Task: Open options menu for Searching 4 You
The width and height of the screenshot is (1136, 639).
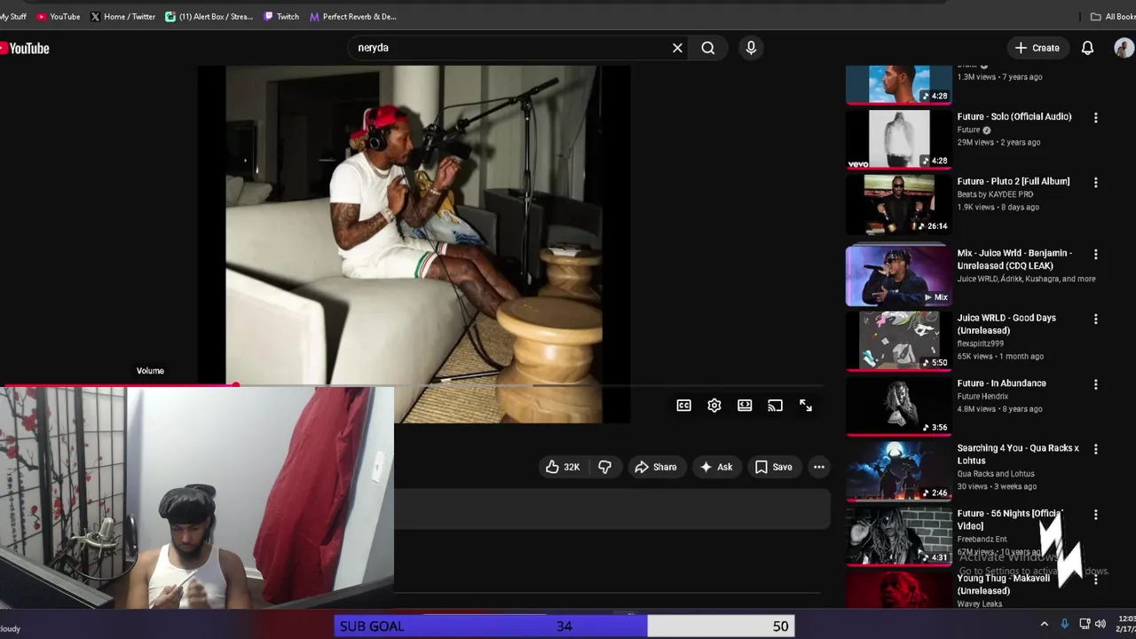Action: tap(1095, 449)
